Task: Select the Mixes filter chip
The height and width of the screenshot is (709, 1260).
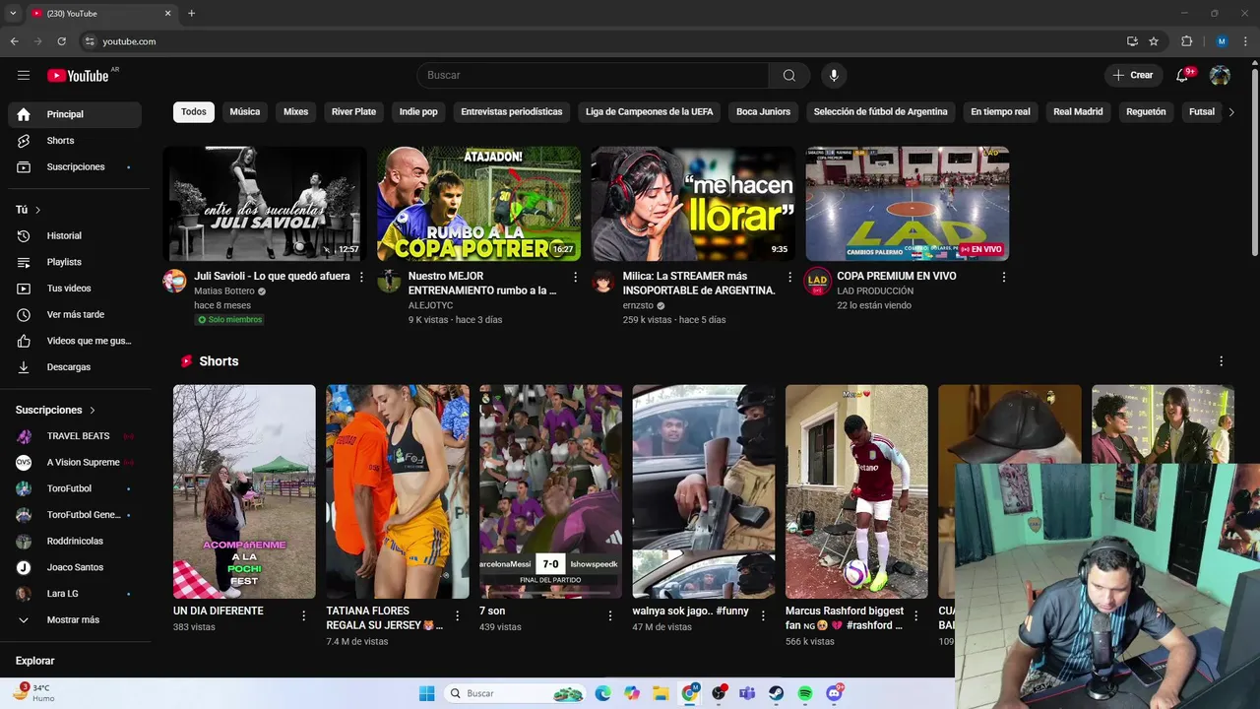Action: tap(296, 112)
